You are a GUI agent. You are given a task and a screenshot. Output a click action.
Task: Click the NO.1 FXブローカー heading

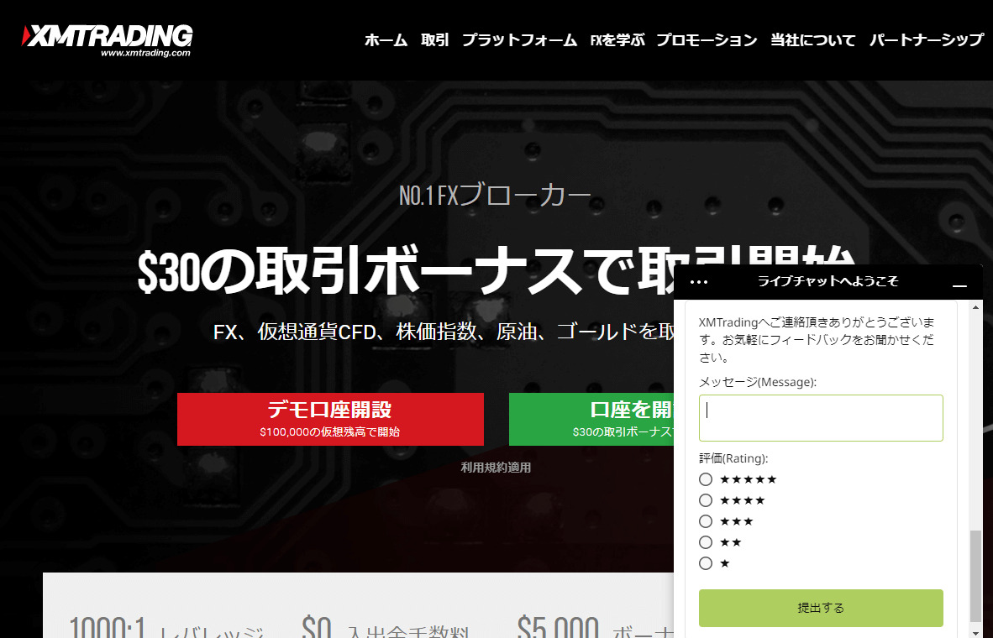tap(495, 196)
